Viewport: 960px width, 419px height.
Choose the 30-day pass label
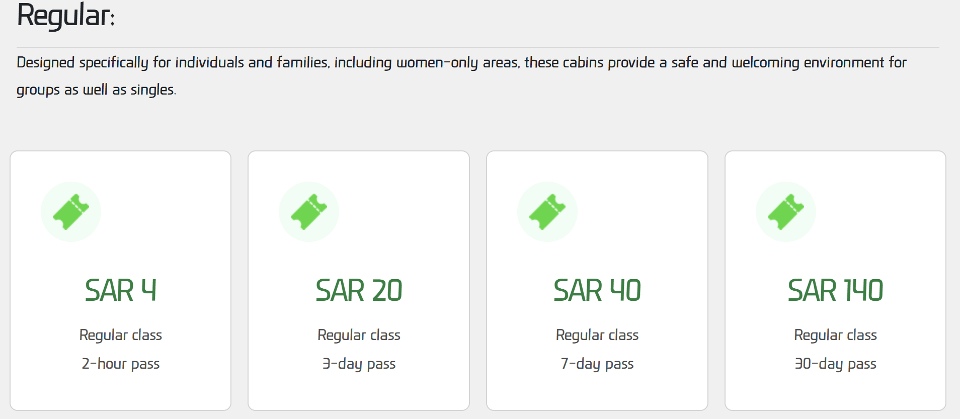835,364
